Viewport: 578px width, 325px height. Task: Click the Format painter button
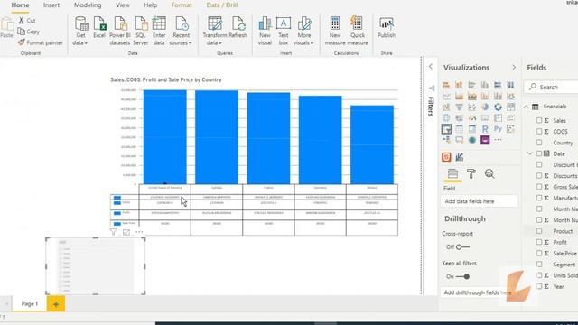pos(40,42)
